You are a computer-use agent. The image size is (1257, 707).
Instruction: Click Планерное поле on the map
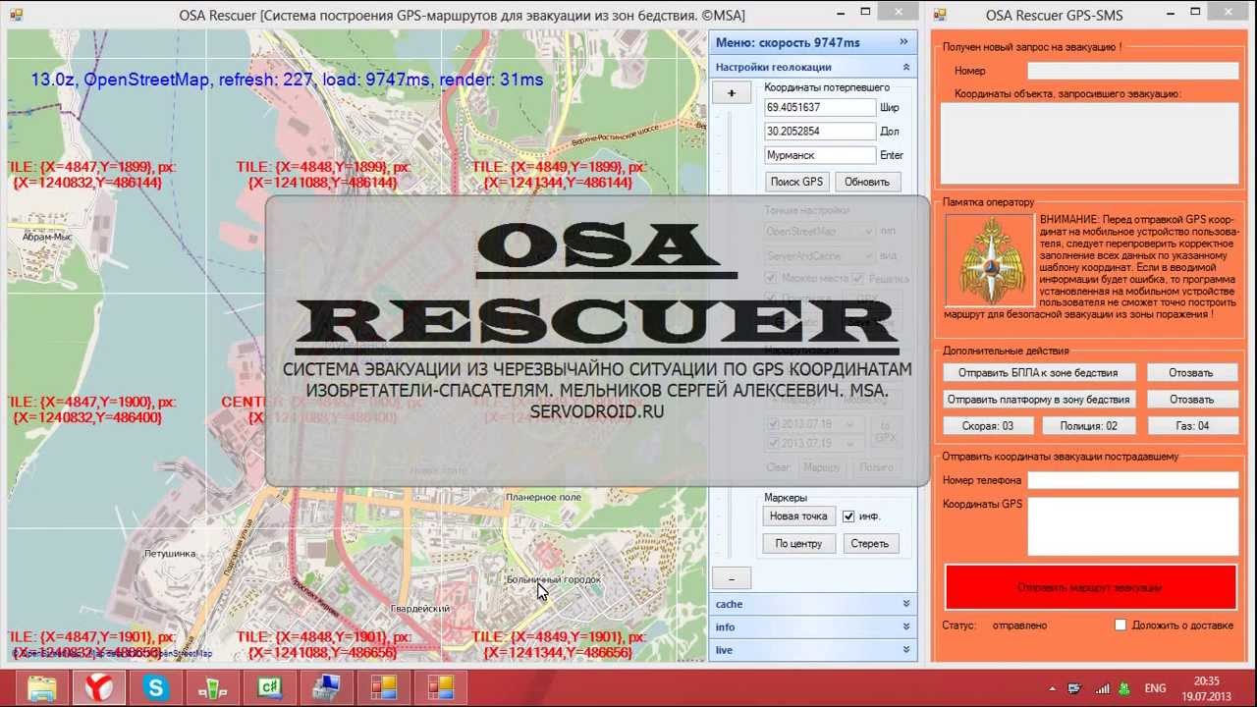click(543, 497)
